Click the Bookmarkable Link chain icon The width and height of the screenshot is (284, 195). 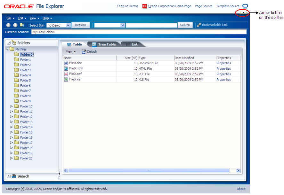tap(199, 25)
